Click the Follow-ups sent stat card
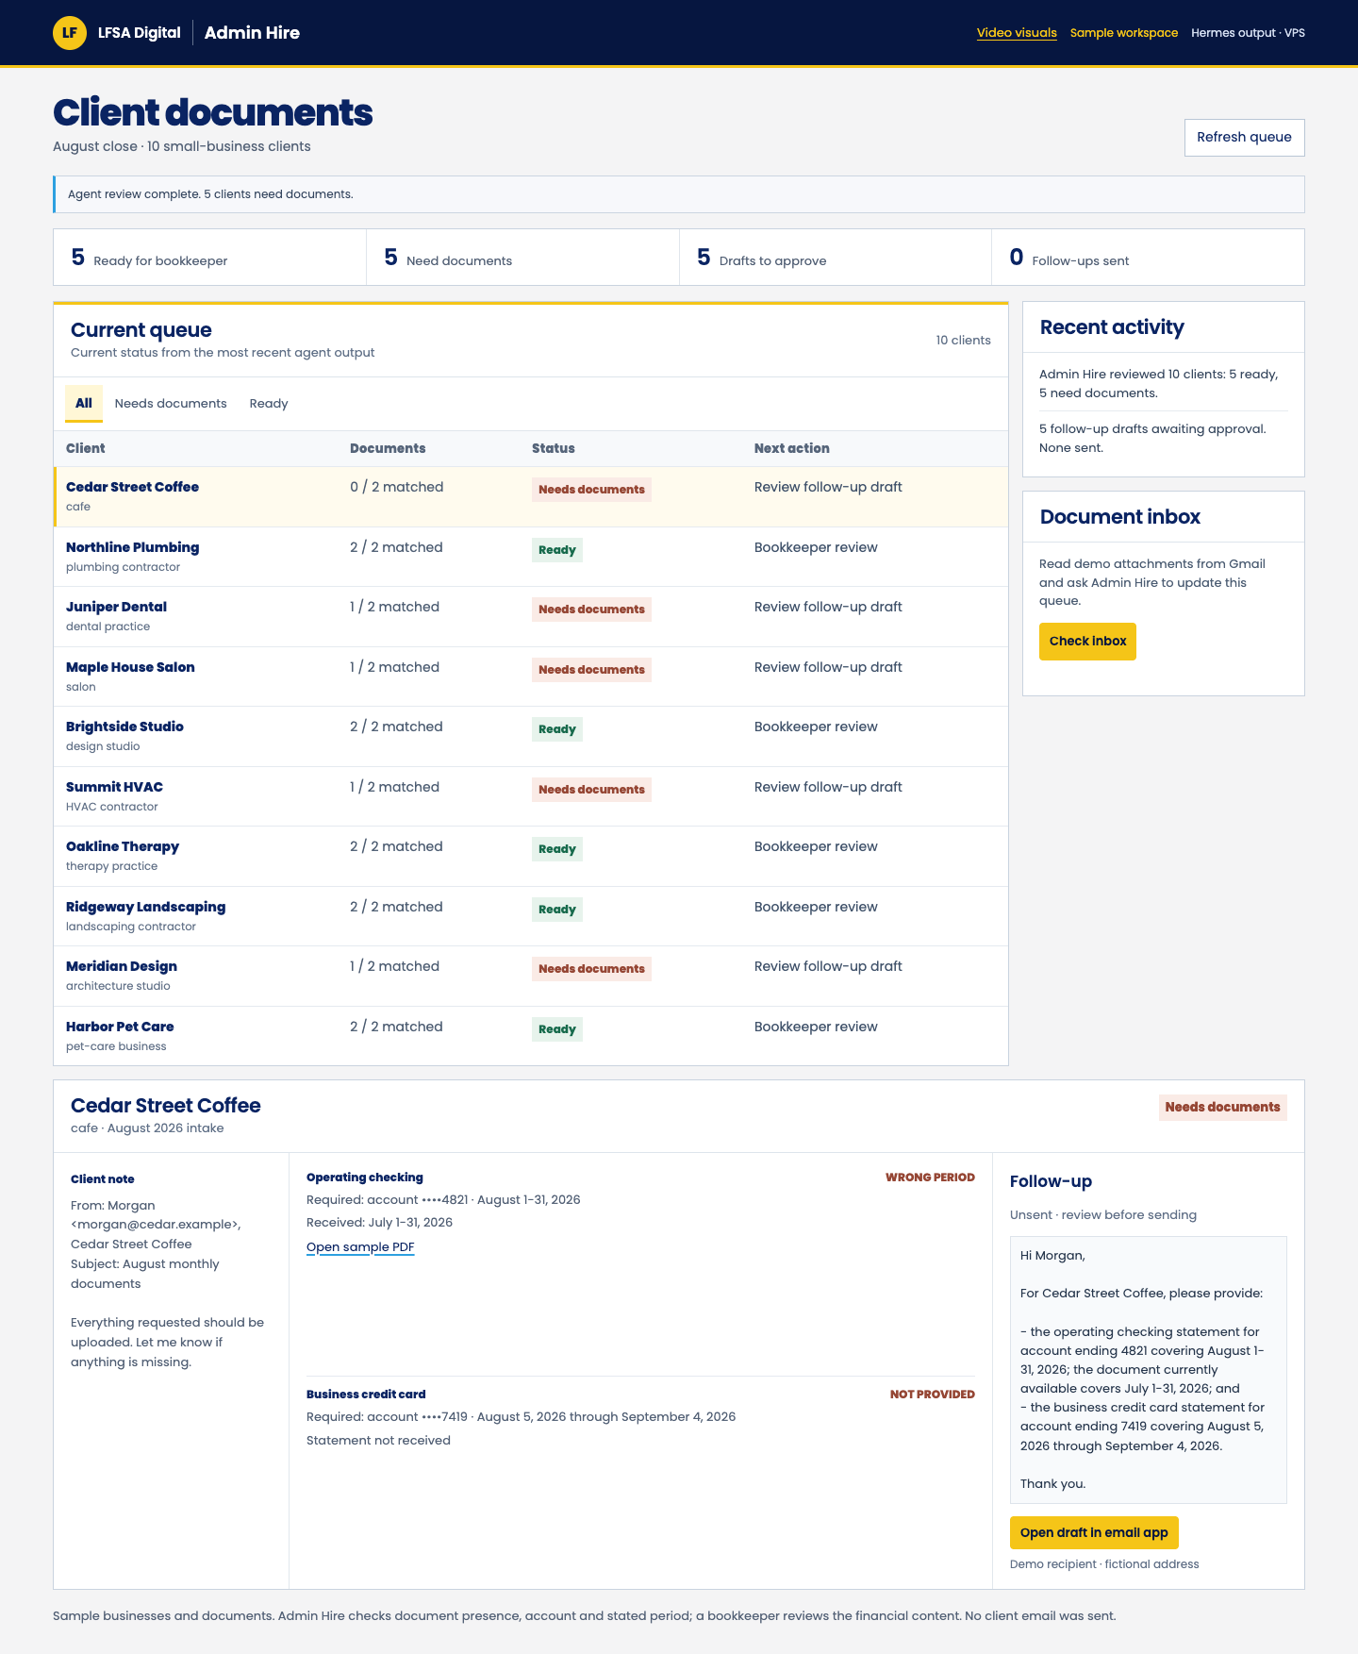The image size is (1358, 1654). point(1148,258)
